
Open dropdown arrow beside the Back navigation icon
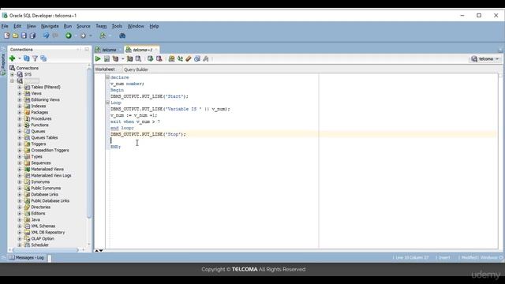[76, 35]
